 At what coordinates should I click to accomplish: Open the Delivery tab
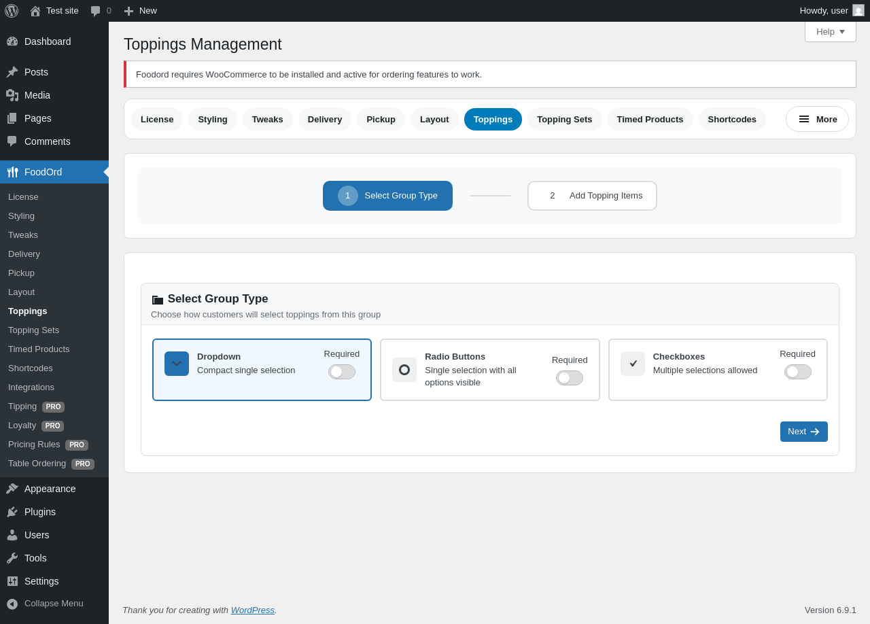[325, 119]
